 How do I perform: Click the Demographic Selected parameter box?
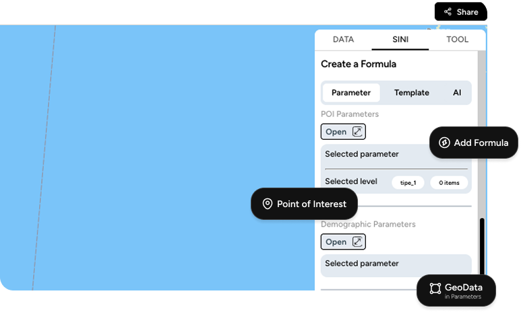396,265
